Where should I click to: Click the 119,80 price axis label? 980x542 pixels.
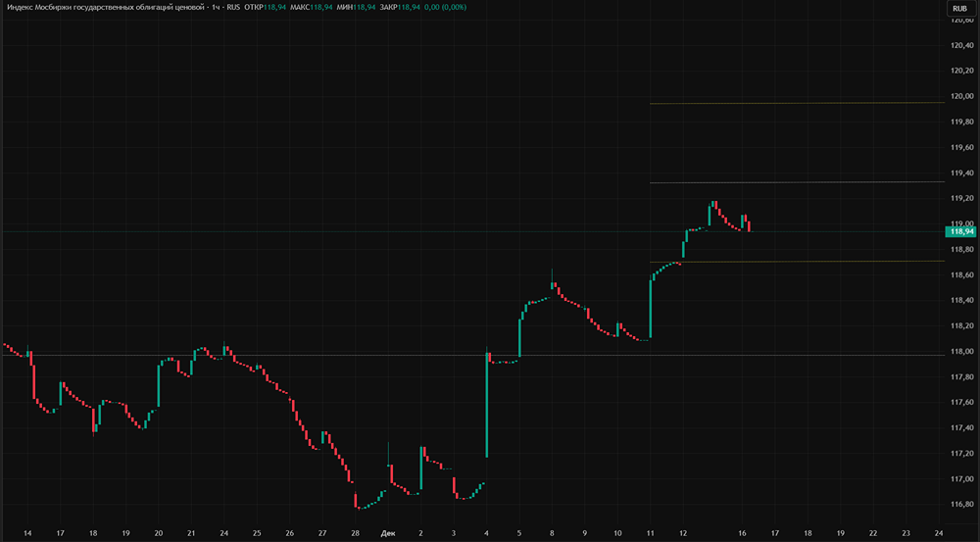[x=962, y=122]
